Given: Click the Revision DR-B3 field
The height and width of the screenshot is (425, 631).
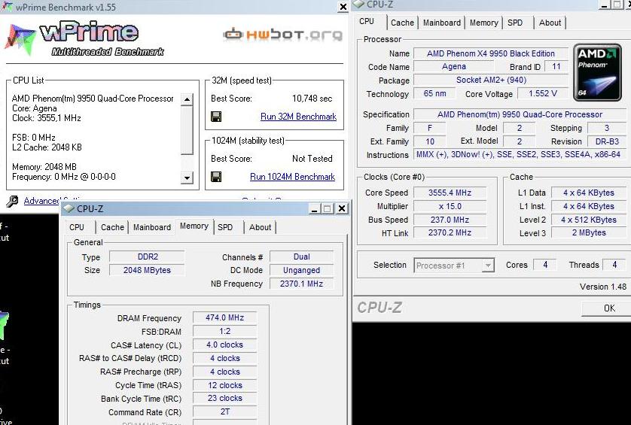Looking at the screenshot, I should click(607, 141).
